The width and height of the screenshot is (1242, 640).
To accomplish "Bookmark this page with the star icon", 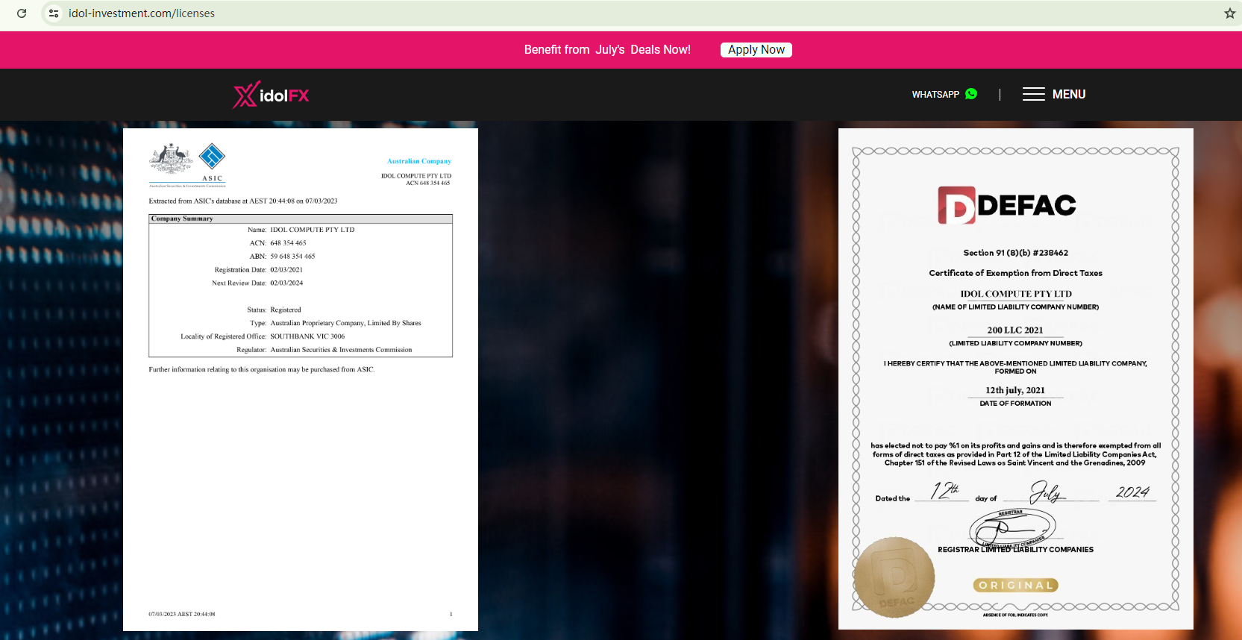I will (1229, 13).
